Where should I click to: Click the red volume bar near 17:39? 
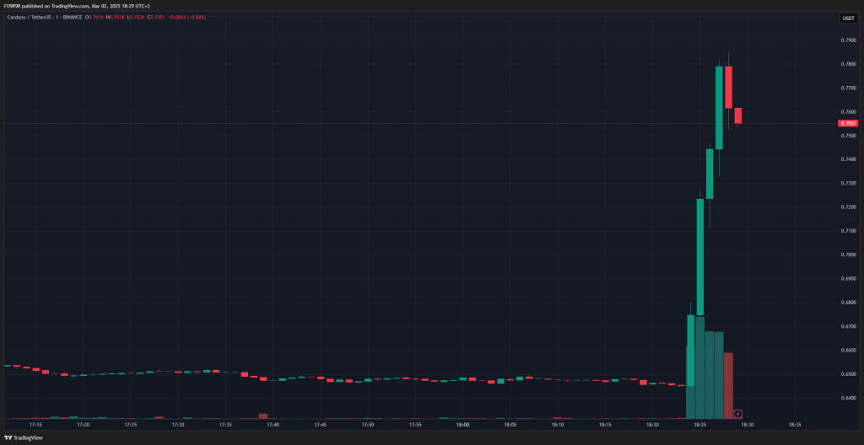coord(263,416)
